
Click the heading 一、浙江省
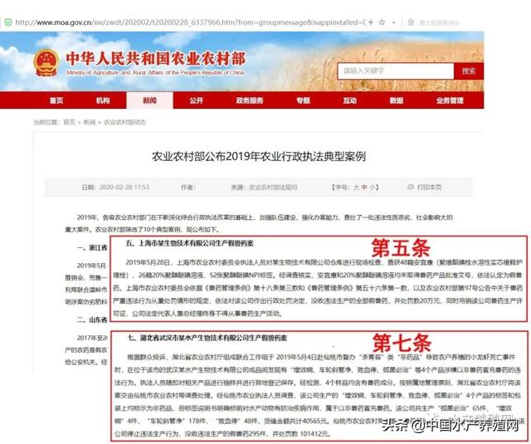pyautogui.click(x=92, y=247)
